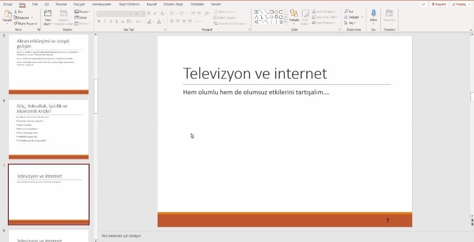Screen dimensions: 474x242
Task: Click slide panel scrollbar down arrow
Action: pos(96,241)
